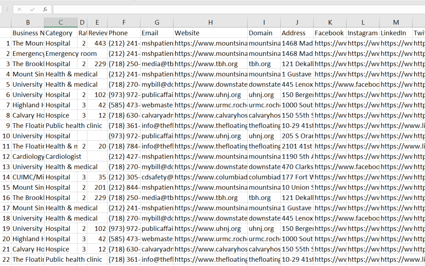This screenshot has width=425, height=266.
Task: Select column H header
Action: (x=211, y=22)
